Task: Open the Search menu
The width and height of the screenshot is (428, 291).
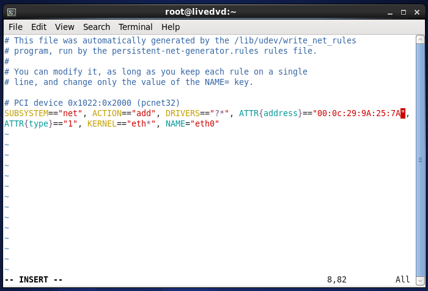Action: coord(97,27)
